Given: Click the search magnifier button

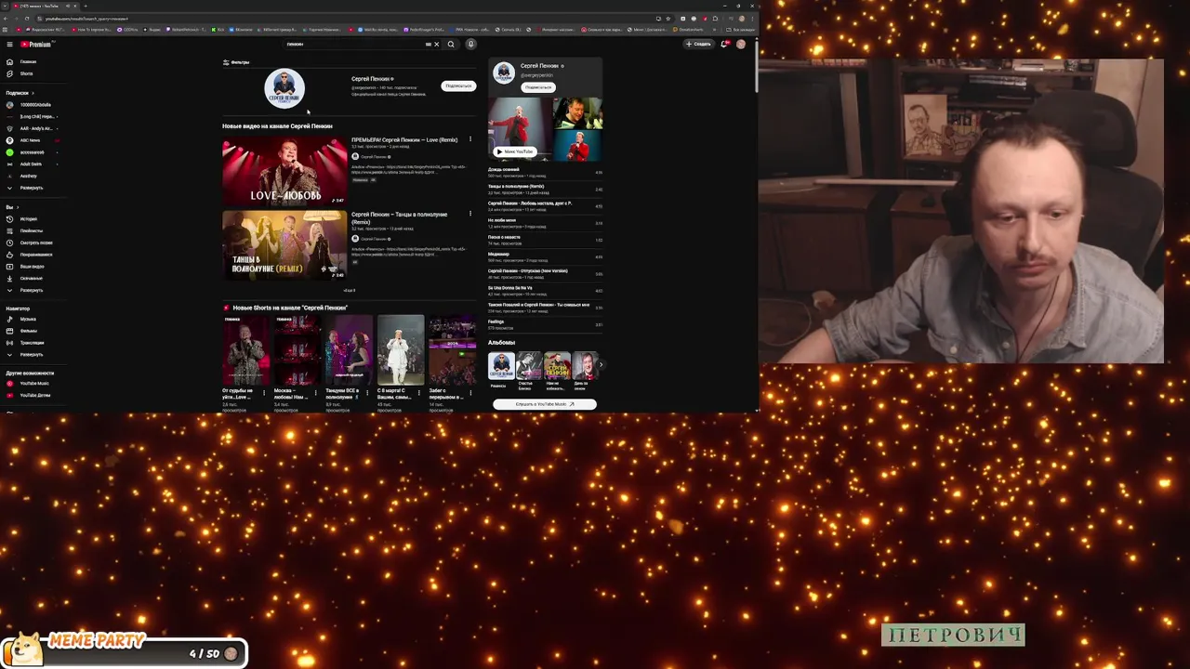Looking at the screenshot, I should [x=451, y=44].
